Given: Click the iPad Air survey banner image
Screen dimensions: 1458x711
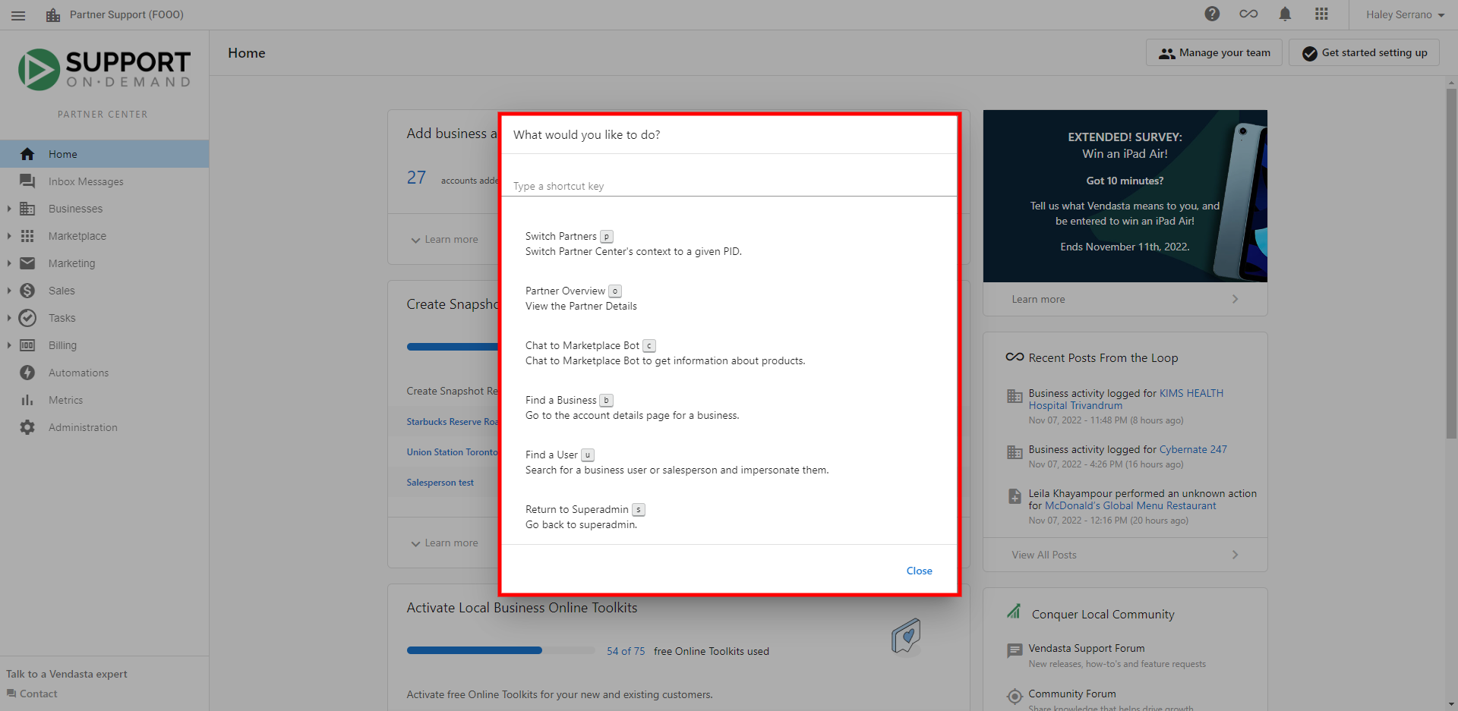Looking at the screenshot, I should coord(1125,196).
